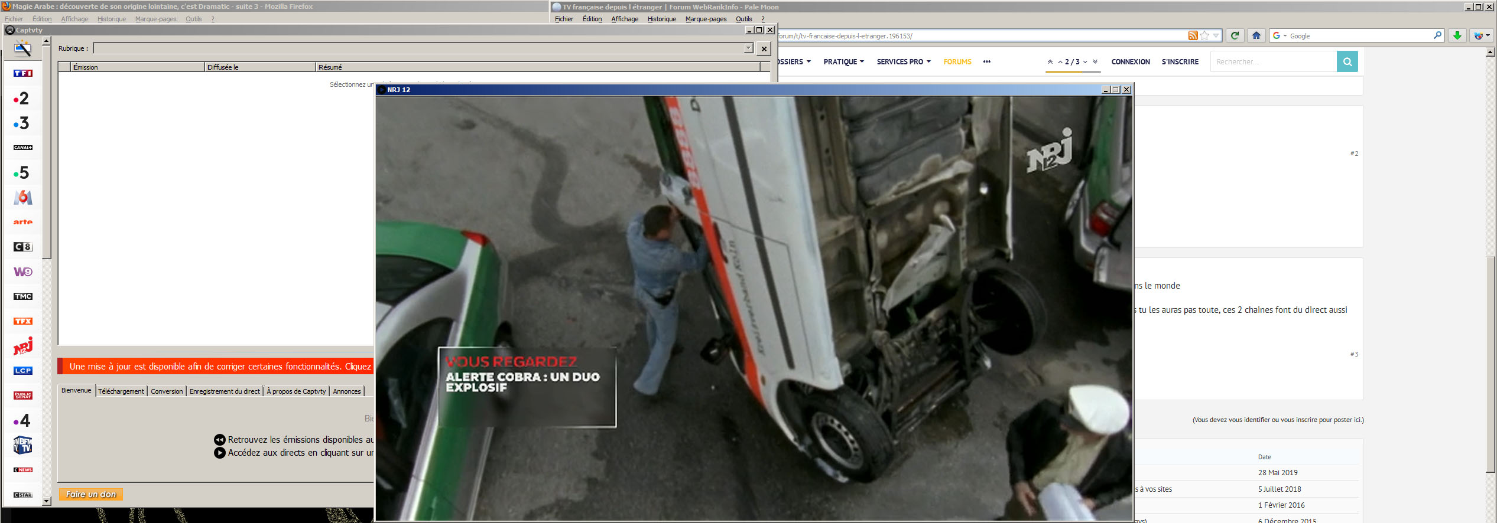Viewport: 1497px width, 523px height.
Task: Switch to the Téléchargement tab
Action: coord(121,391)
